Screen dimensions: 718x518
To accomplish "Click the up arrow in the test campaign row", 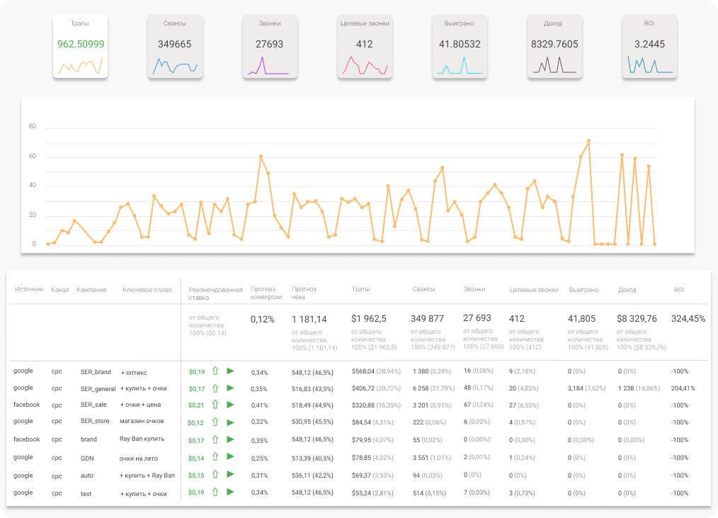I will (215, 492).
